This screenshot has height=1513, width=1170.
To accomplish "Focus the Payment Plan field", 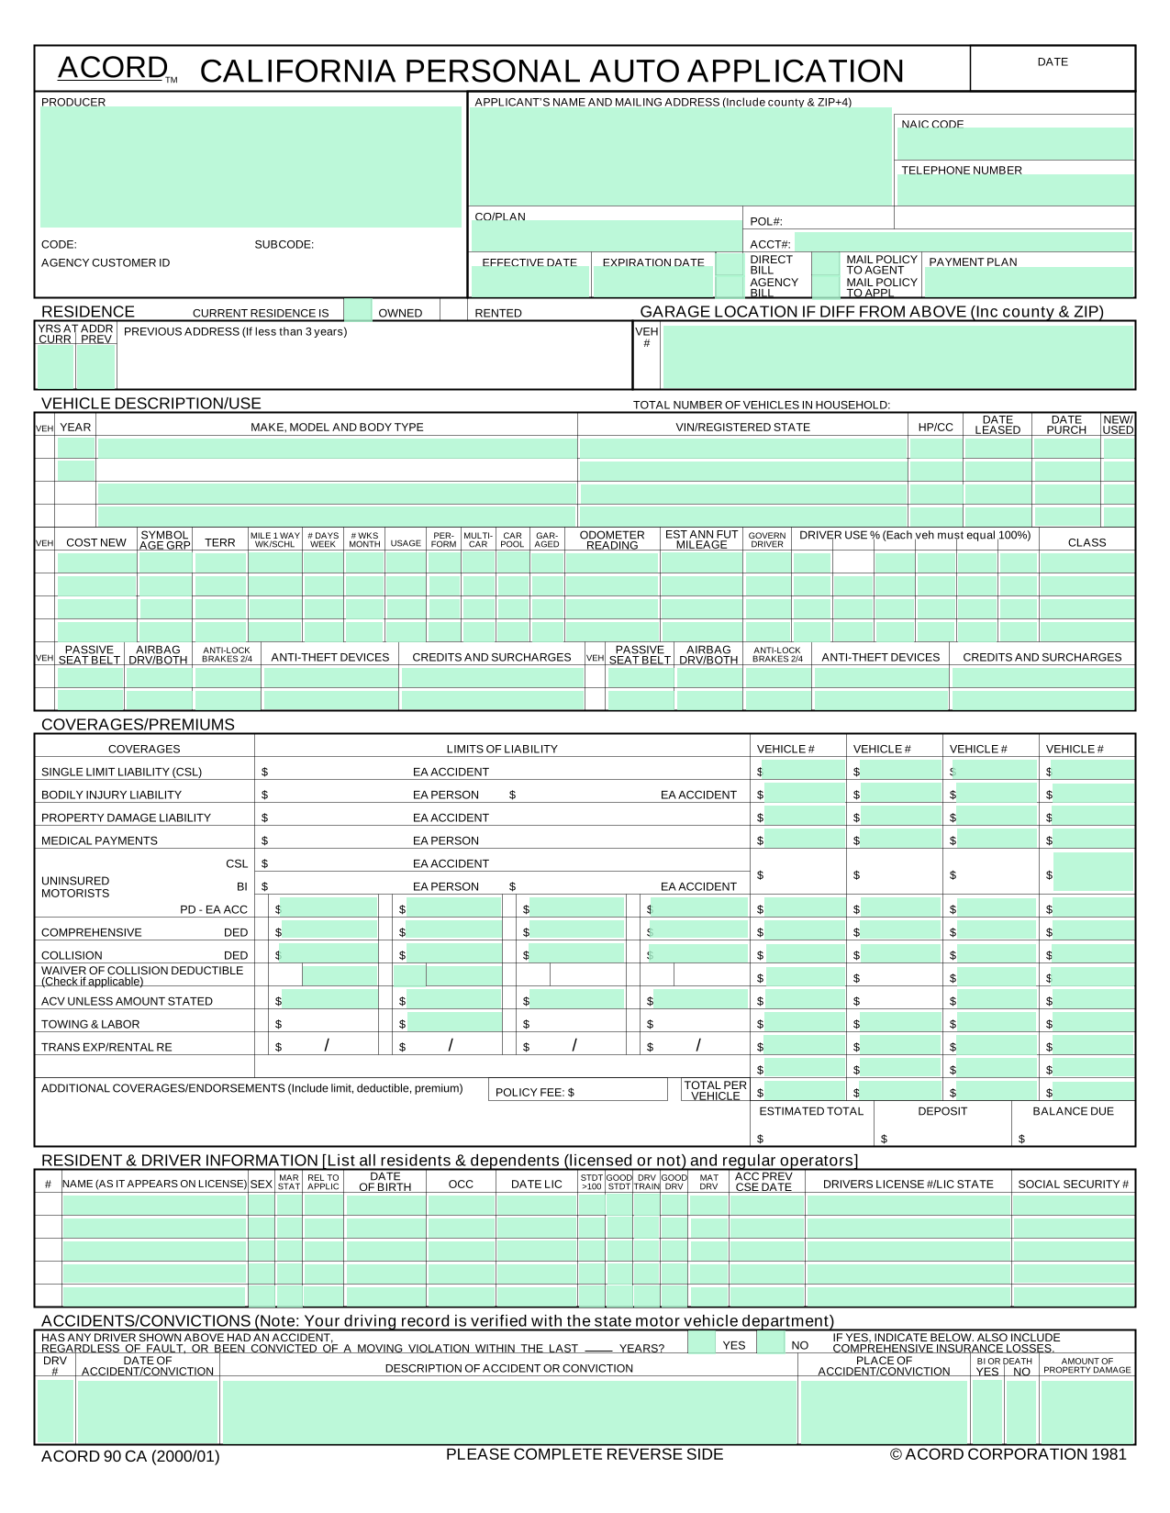I will [x=1028, y=282].
